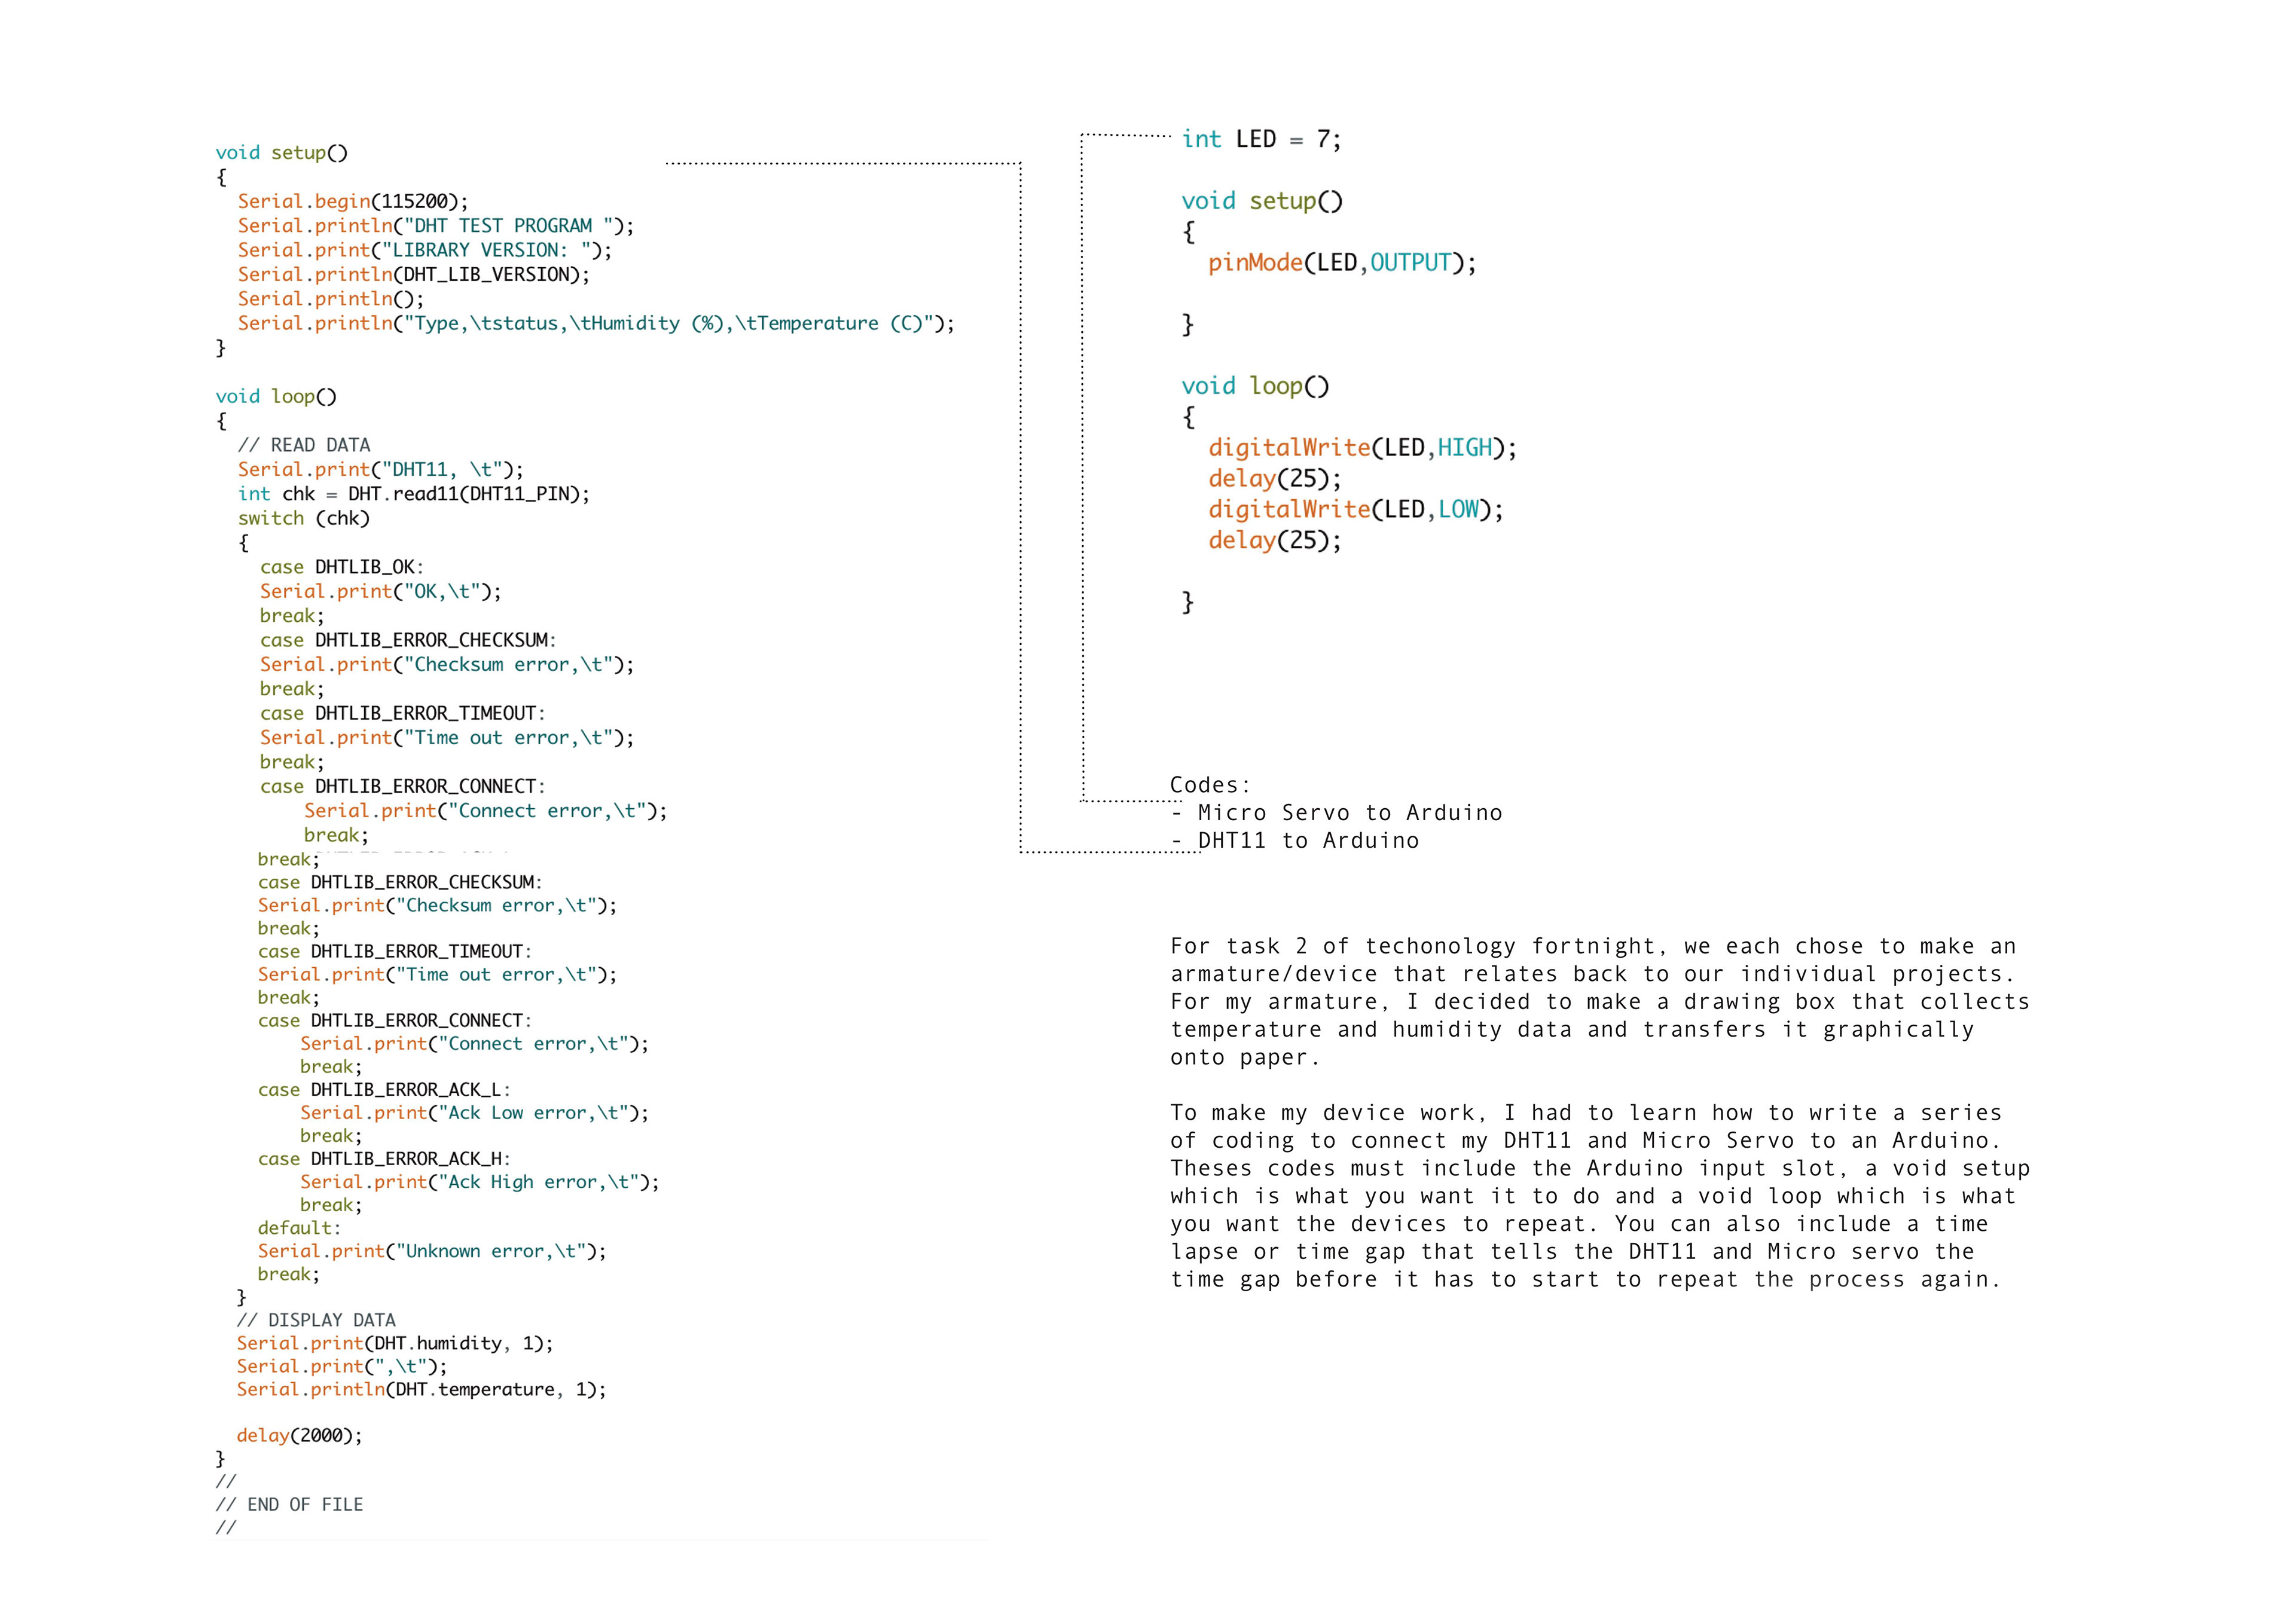Click the line int chk = DHT.read11(DHT11_PIN);
Image resolution: width=2296 pixels, height=1623 pixels.
pyautogui.click(x=414, y=494)
